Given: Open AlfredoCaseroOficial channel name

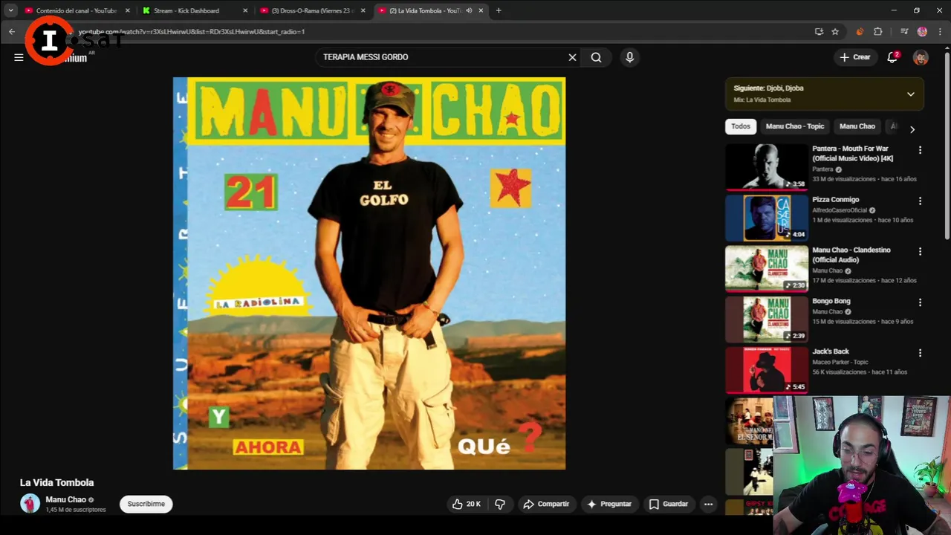Looking at the screenshot, I should tap(840, 210).
